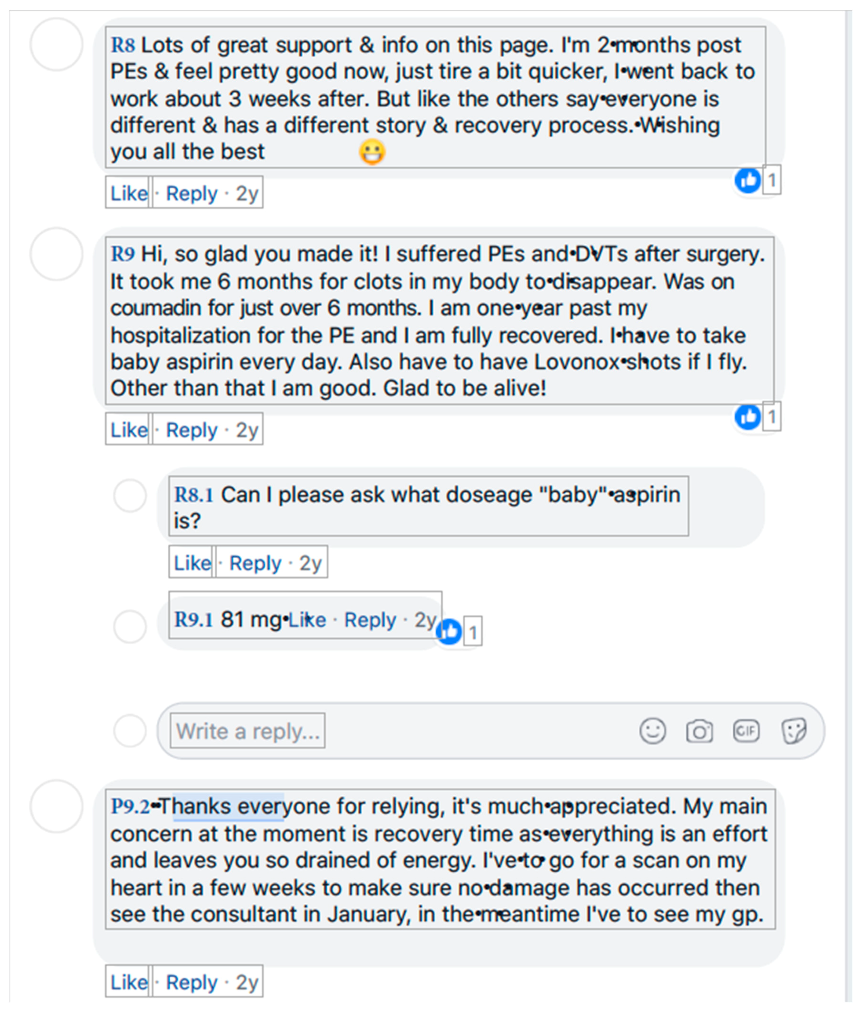Screen dimensions: 862x1014
Task: Reply to the R9.1 '81 mg' comment
Action: [x=370, y=620]
